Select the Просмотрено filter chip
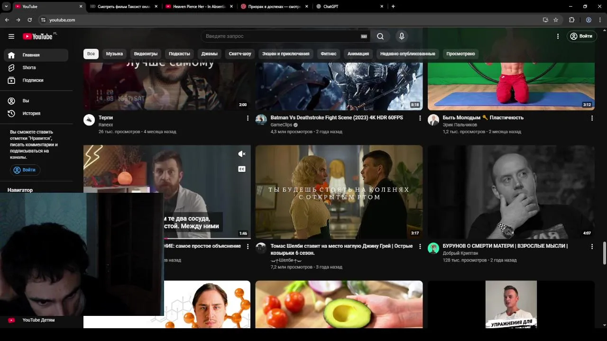This screenshot has height=341, width=607. (460, 54)
